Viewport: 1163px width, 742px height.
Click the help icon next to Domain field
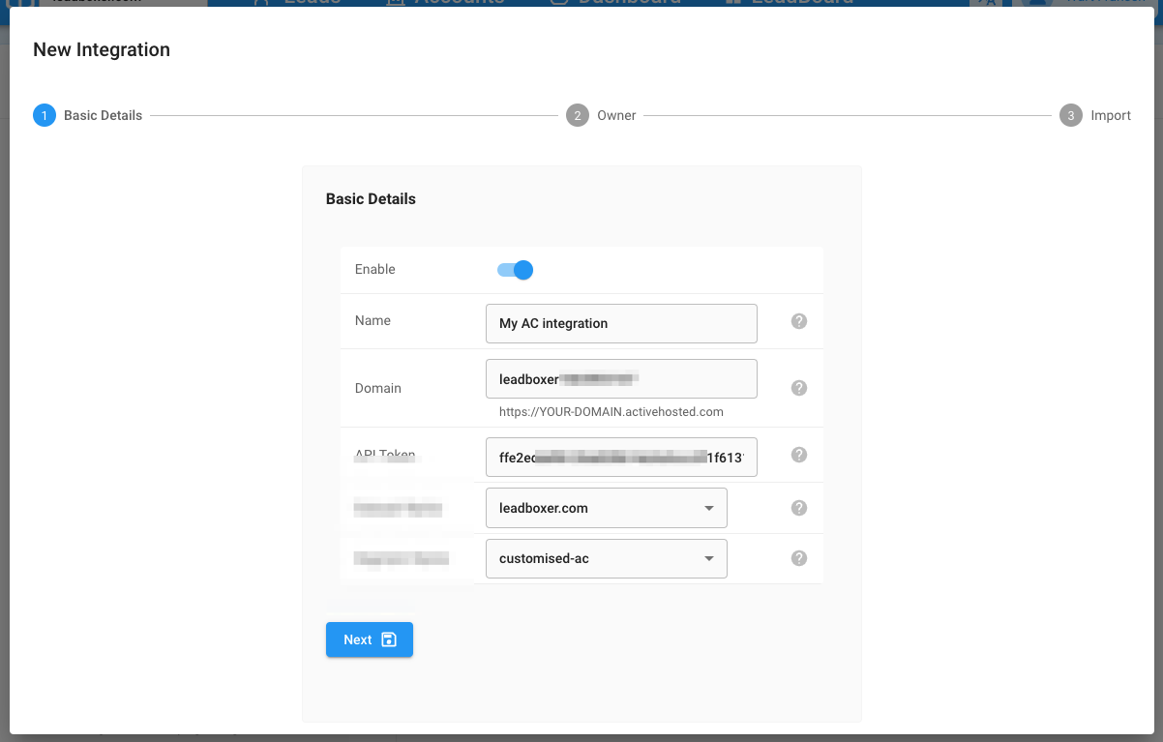(x=799, y=388)
